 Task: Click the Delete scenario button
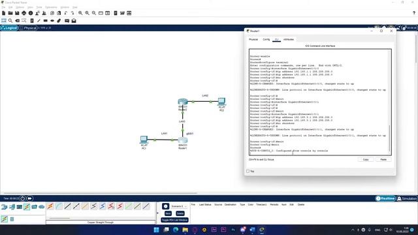click(x=180, y=213)
